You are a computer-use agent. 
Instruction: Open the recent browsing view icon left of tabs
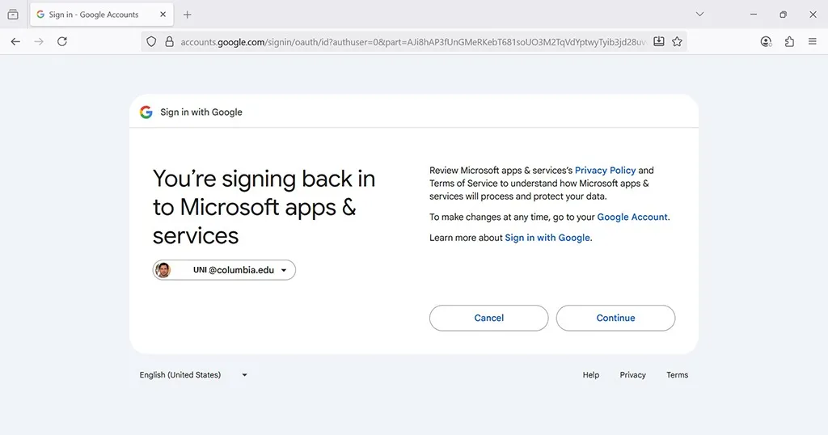coord(13,15)
